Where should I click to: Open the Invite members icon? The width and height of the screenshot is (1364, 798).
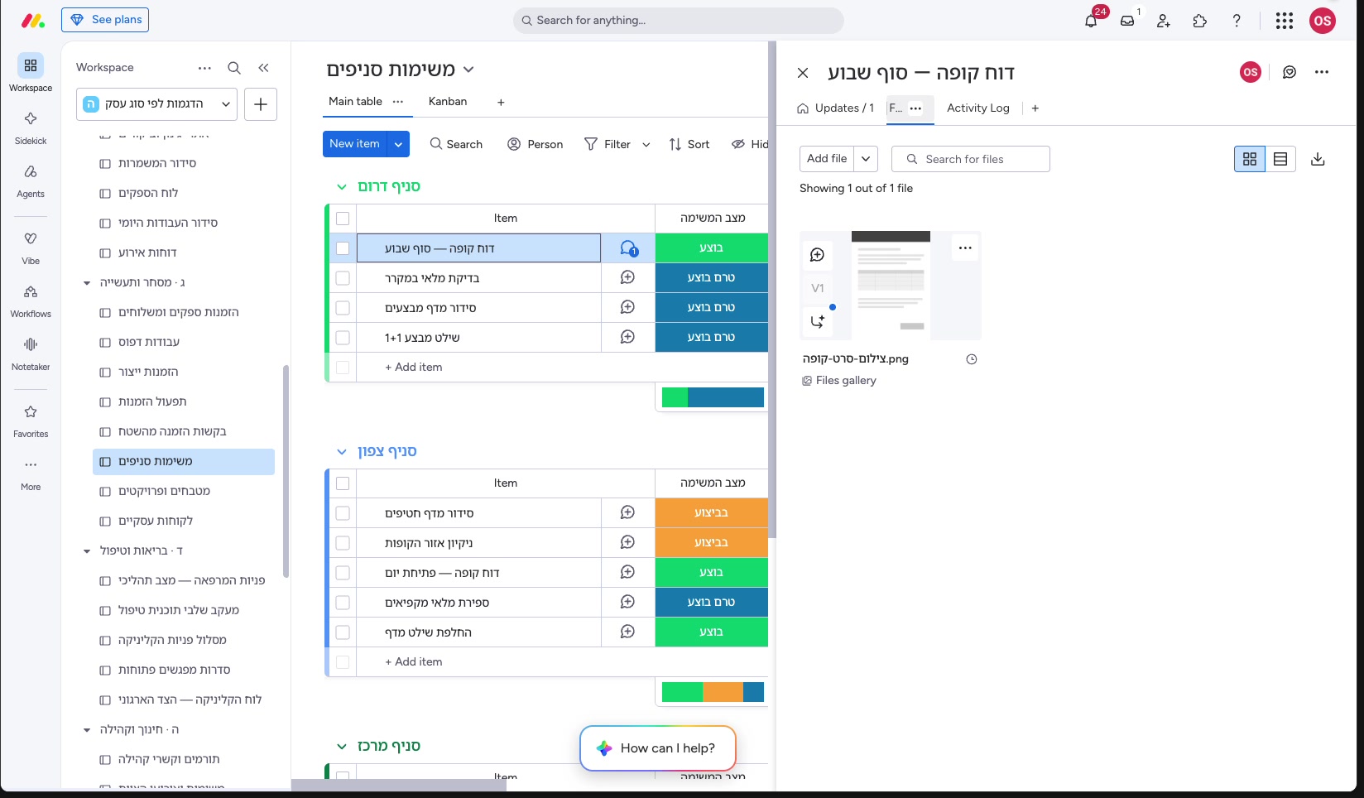(x=1164, y=21)
